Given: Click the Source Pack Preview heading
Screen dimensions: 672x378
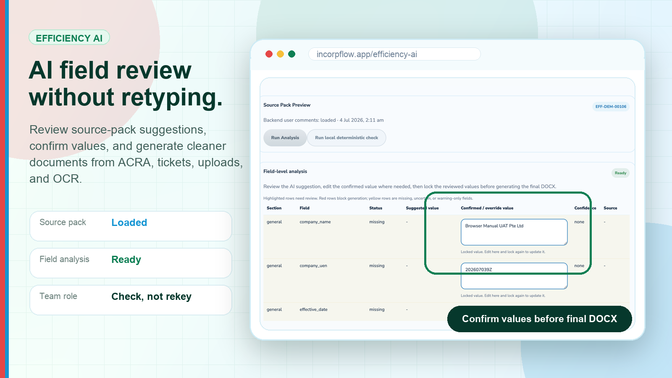Looking at the screenshot, I should (x=287, y=105).
